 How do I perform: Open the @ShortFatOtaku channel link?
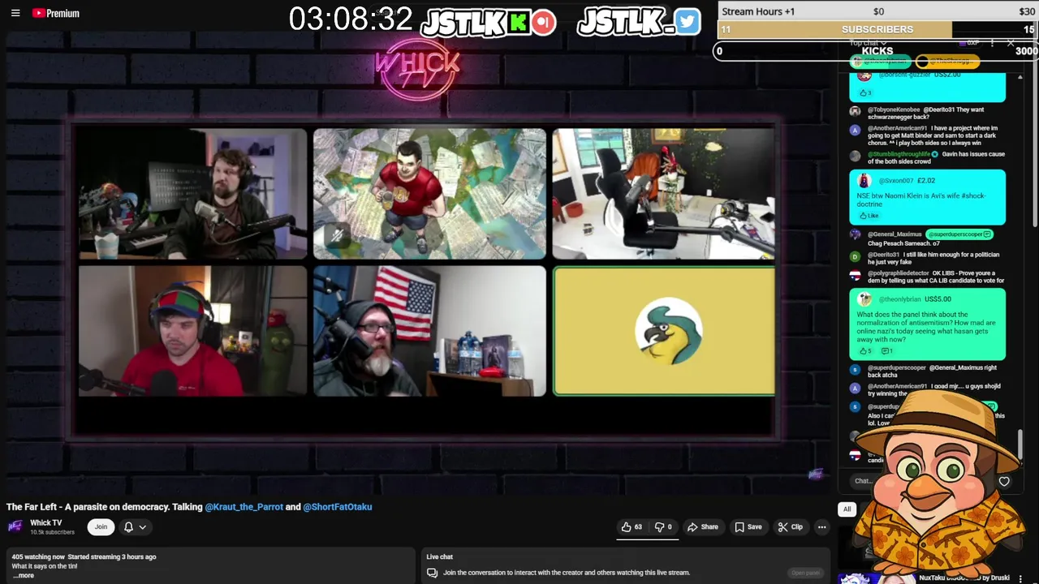337,506
